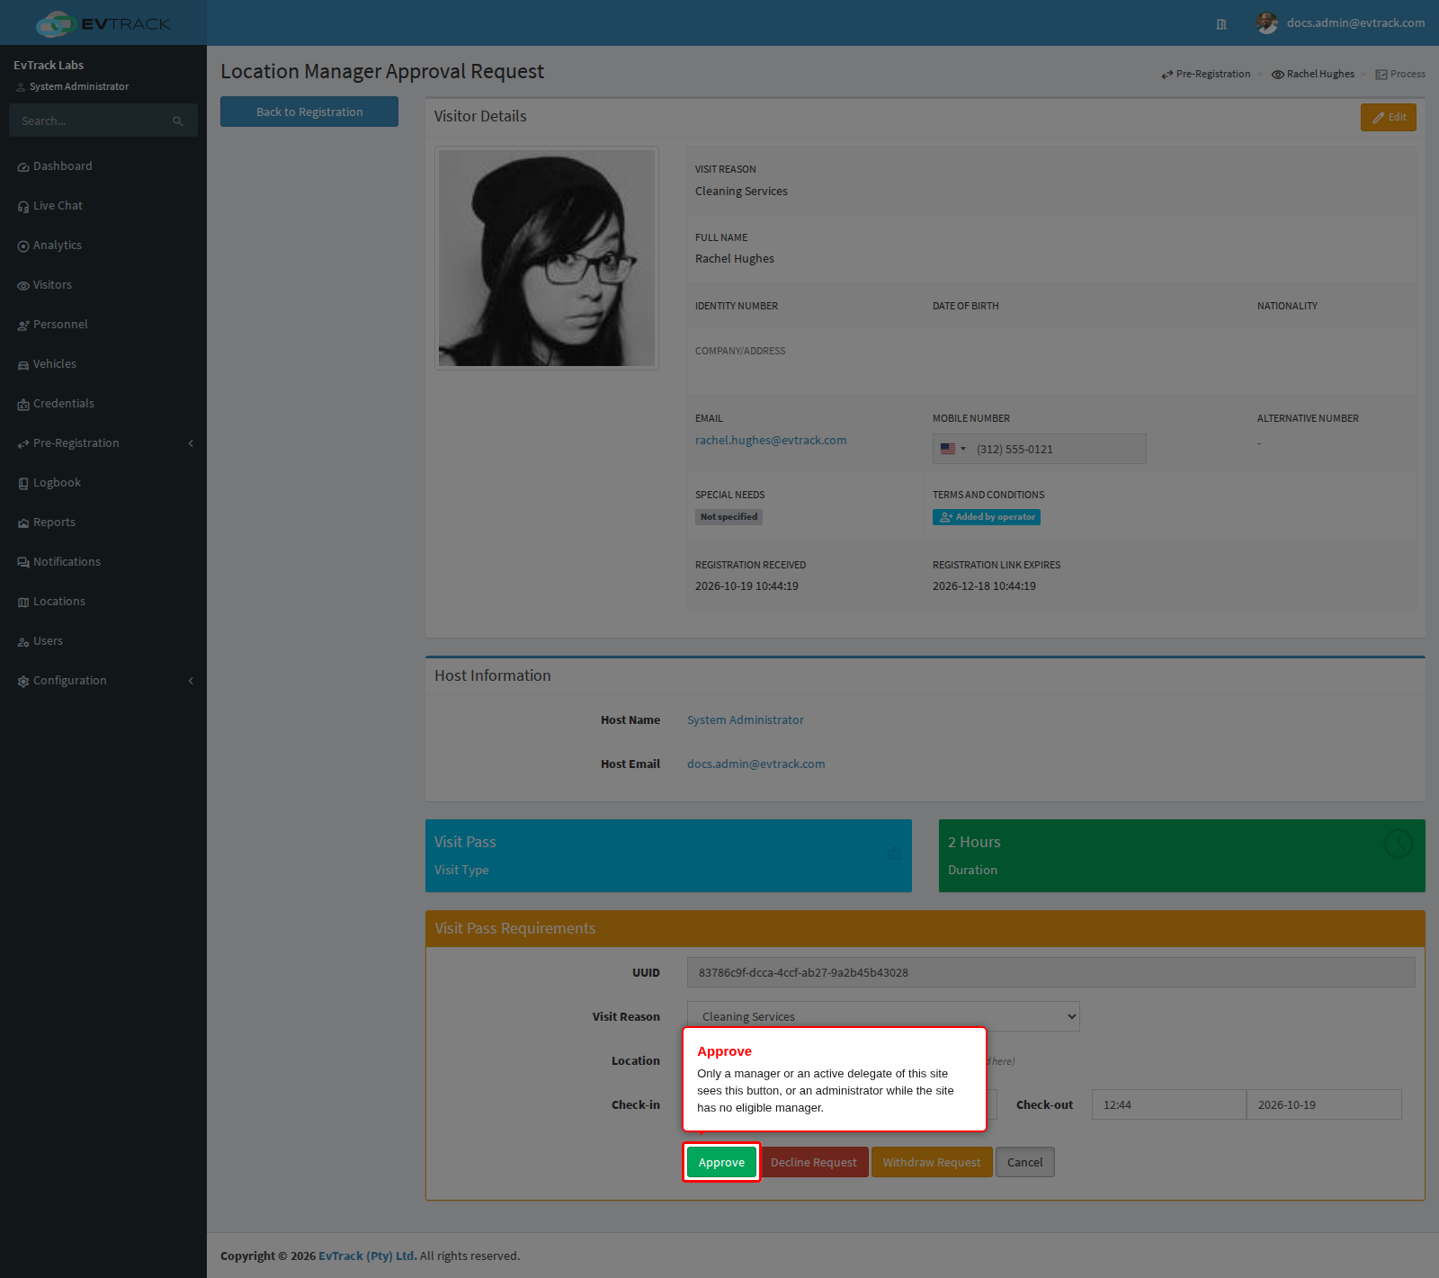Screen dimensions: 1439x1278
Task: Expand the Configuration sidebar menu
Action: pos(103,681)
